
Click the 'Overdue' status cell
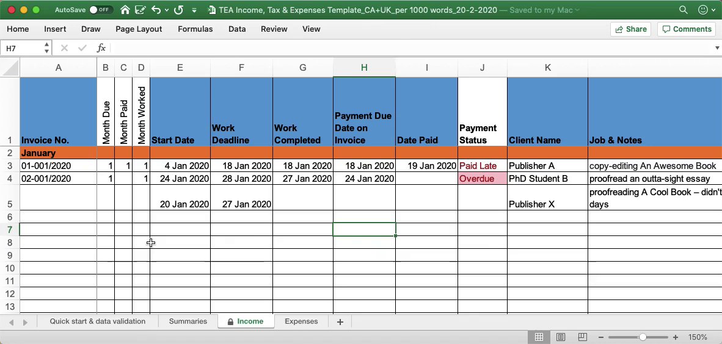[x=483, y=179]
